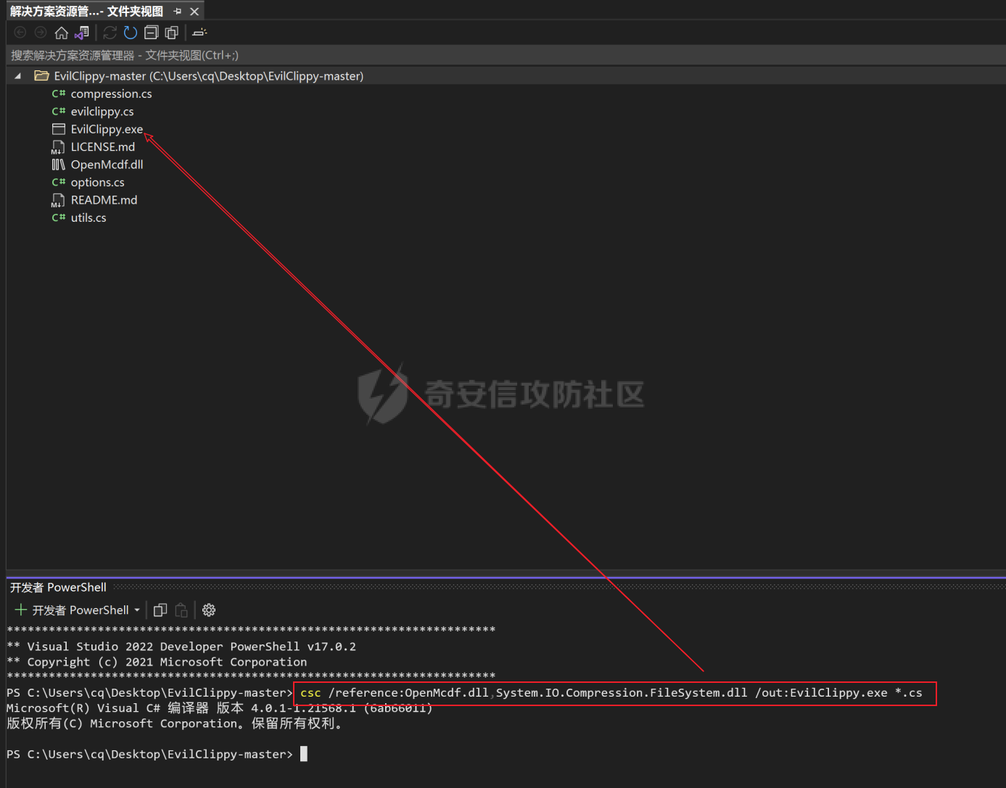The height and width of the screenshot is (788, 1006).
Task: Click the Copy icon in terminal toolbar
Action: pyautogui.click(x=160, y=610)
